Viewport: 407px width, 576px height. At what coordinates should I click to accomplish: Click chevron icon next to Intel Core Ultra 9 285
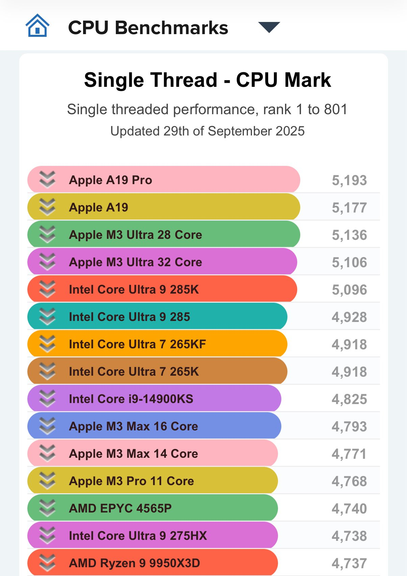tap(47, 316)
